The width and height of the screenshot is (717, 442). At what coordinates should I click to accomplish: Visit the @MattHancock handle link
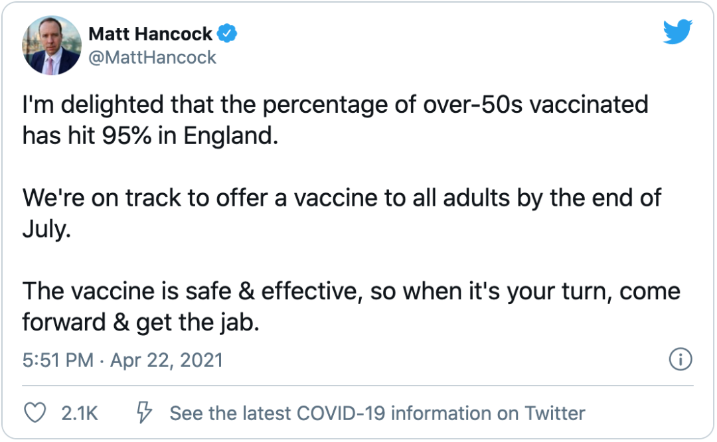[x=152, y=58]
